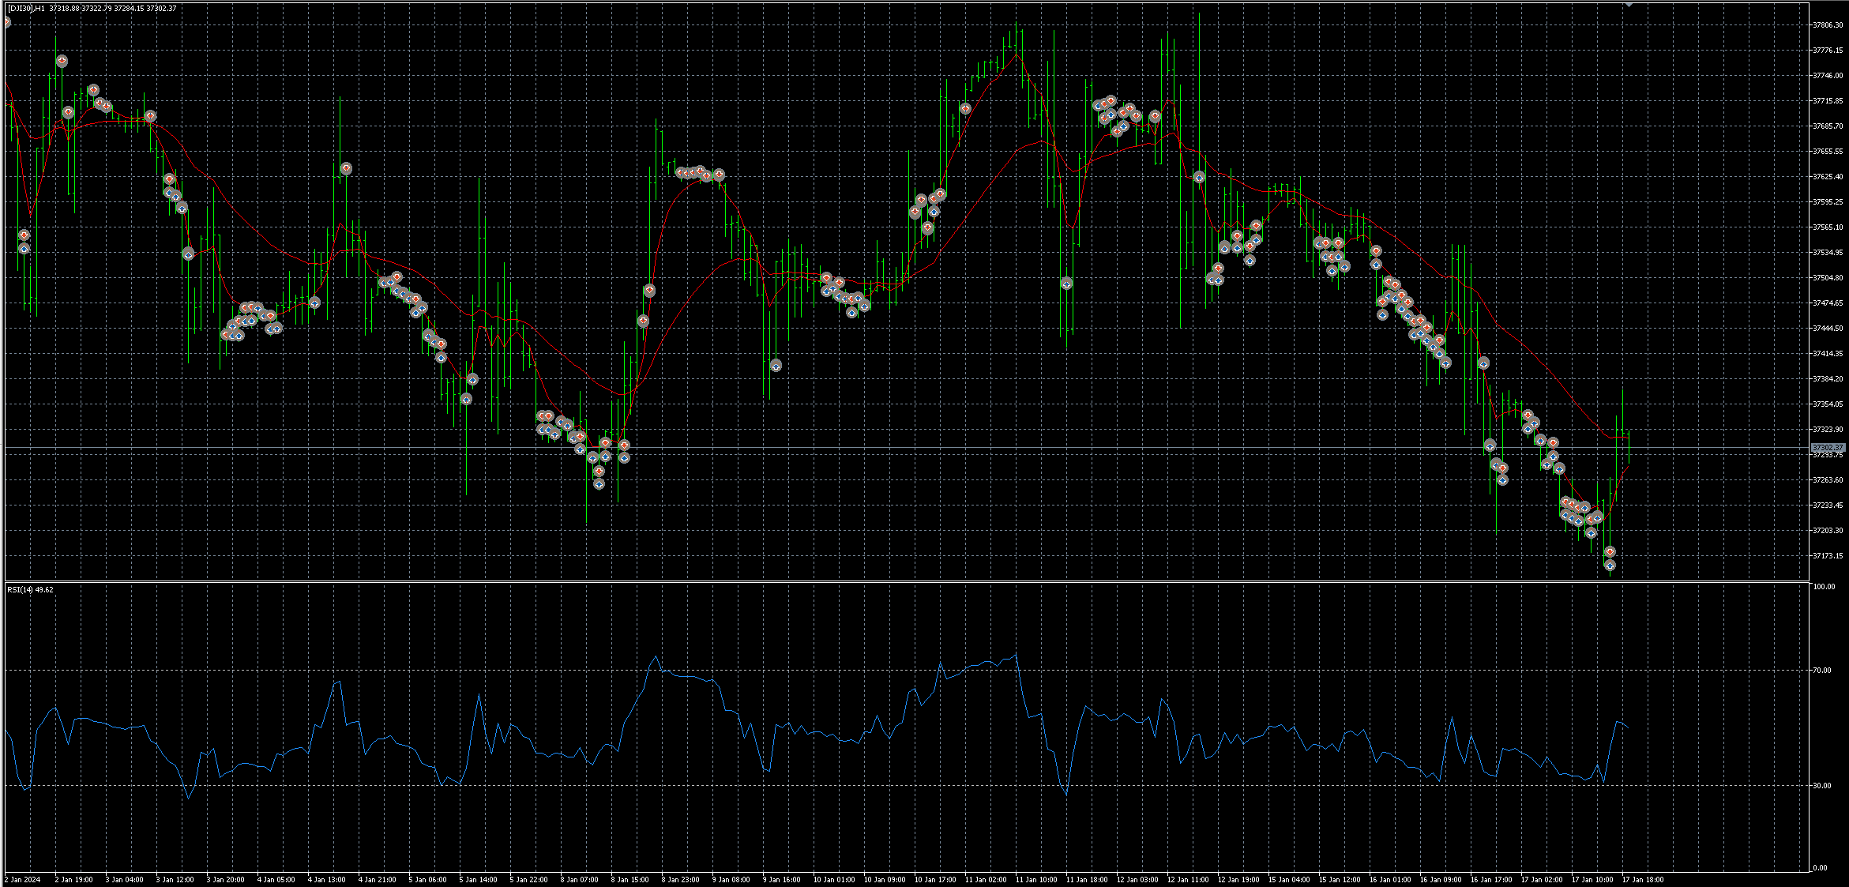Screen dimensions: 1849x887
Task: Click the lowest buy arrow marker on 17 Jan
Action: click(x=1610, y=565)
